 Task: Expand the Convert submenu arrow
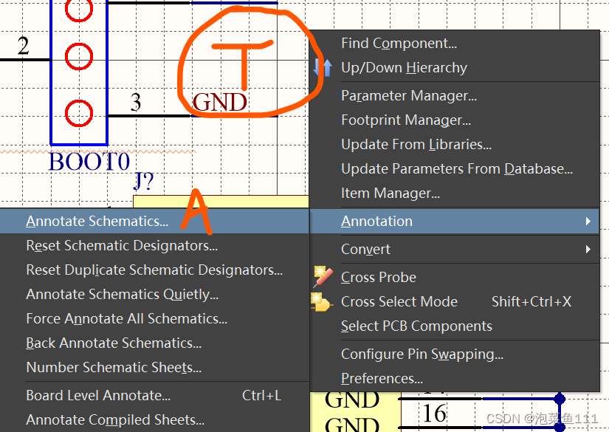(x=588, y=249)
